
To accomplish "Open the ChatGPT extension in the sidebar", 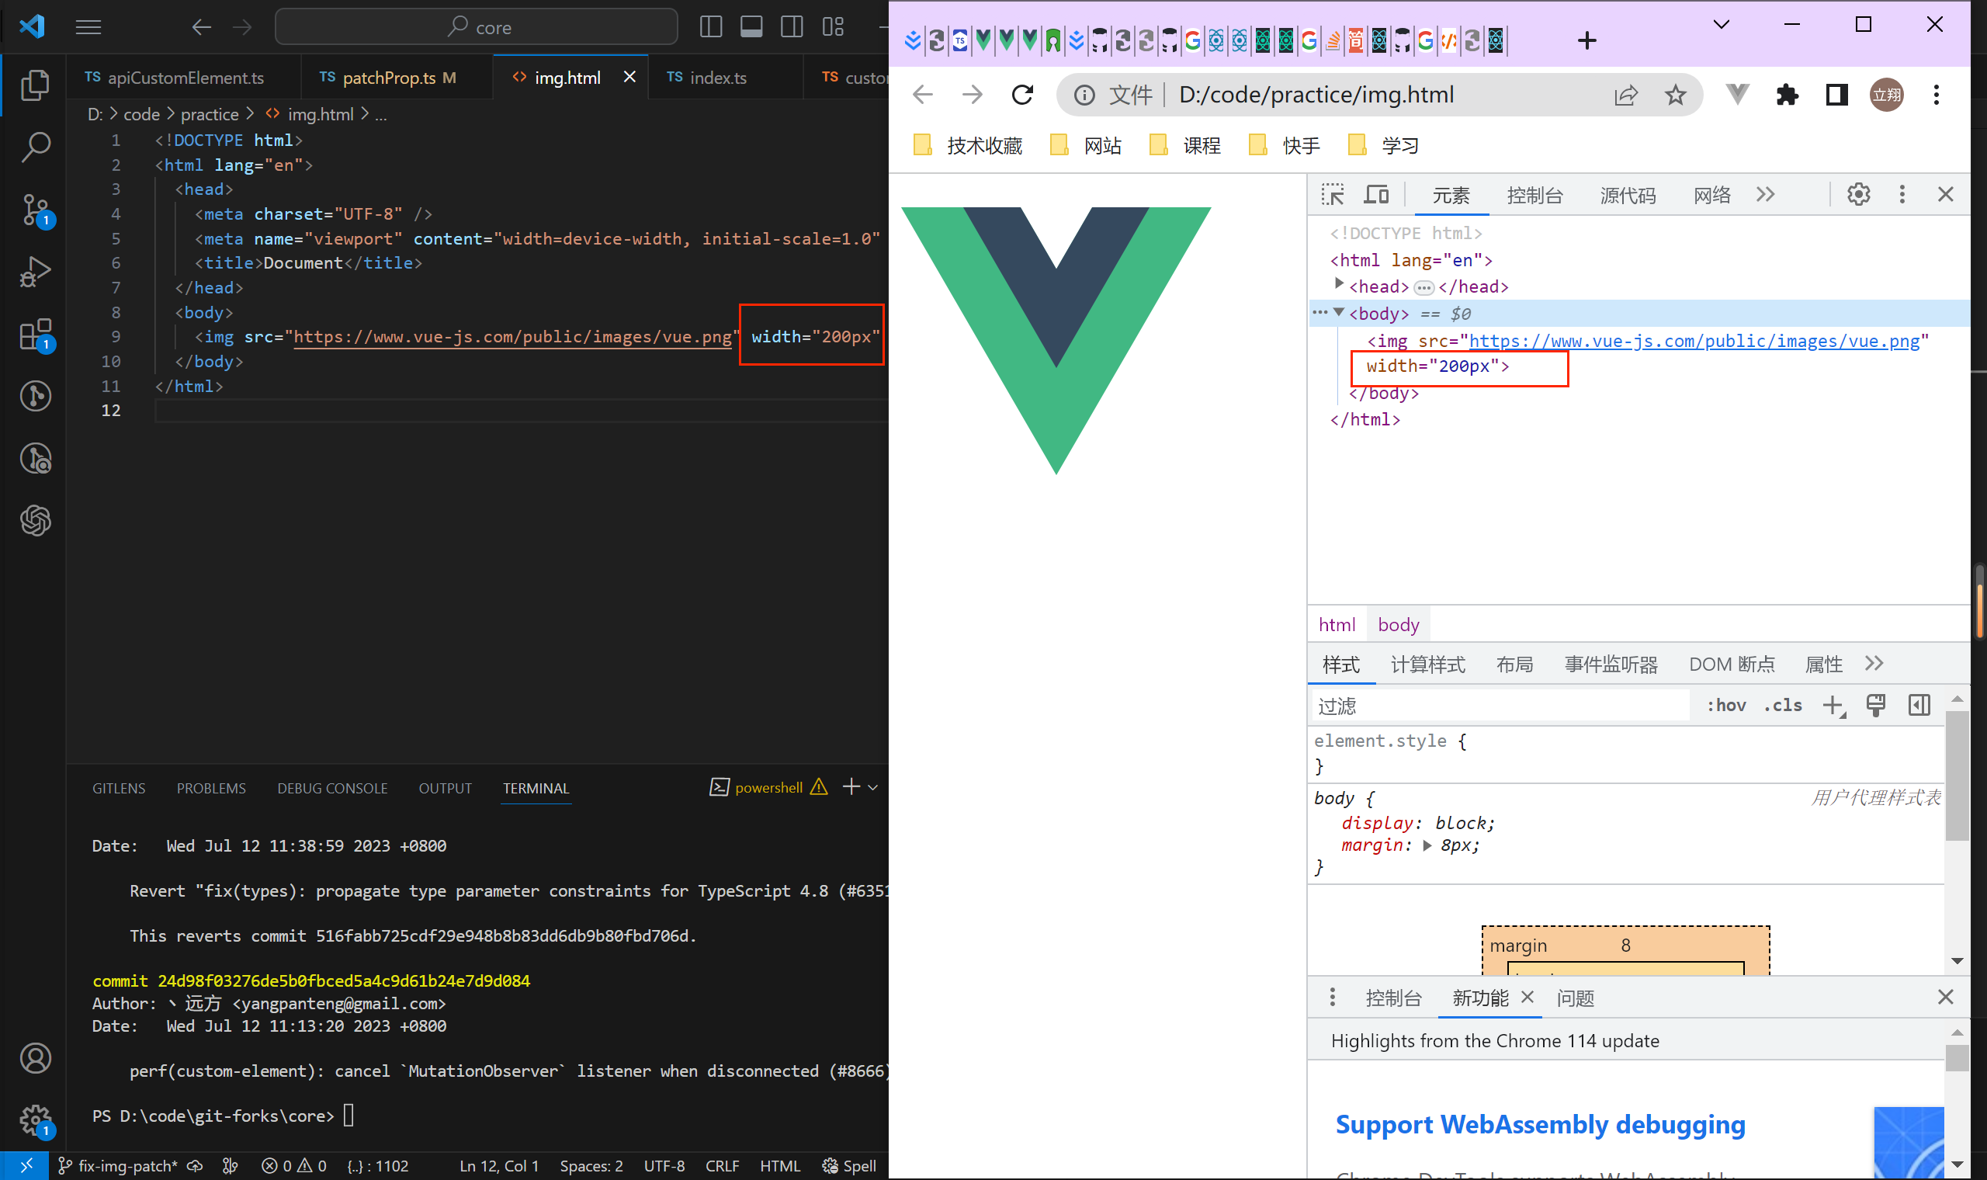I will (34, 521).
